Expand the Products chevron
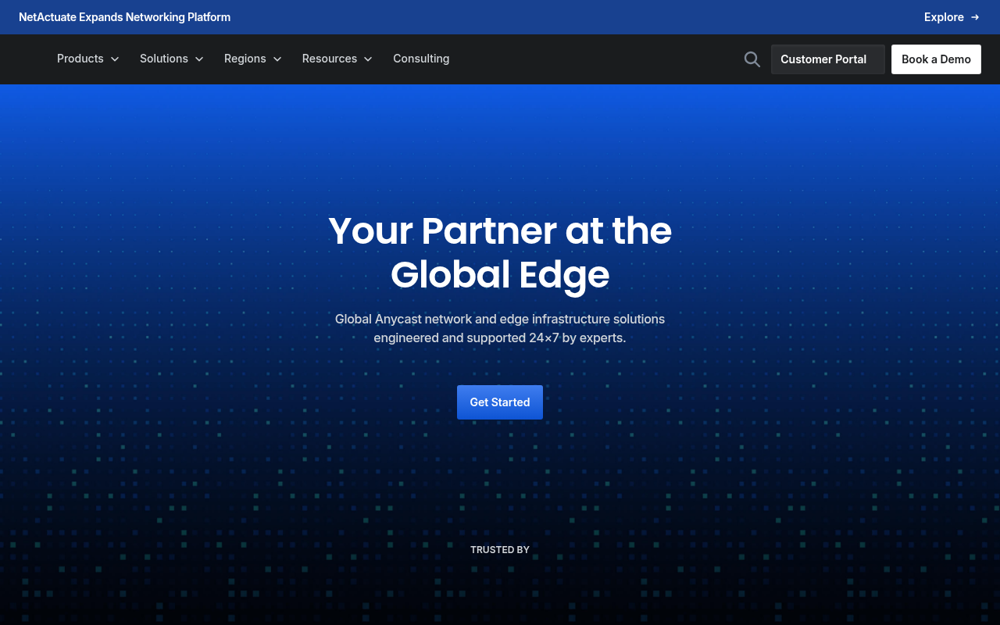Screen dimensions: 1000x625 [x=115, y=59]
